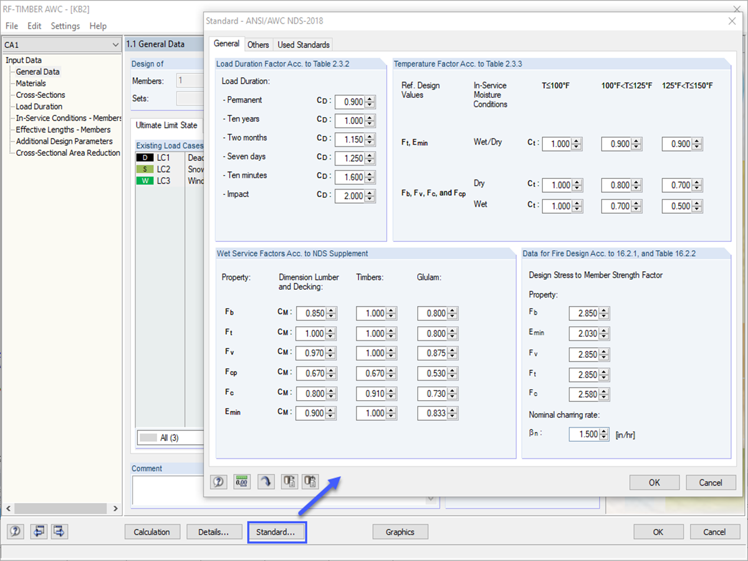Image resolution: width=748 pixels, height=561 pixels.
Task: Edit the nominal charring rate value
Action: [585, 434]
